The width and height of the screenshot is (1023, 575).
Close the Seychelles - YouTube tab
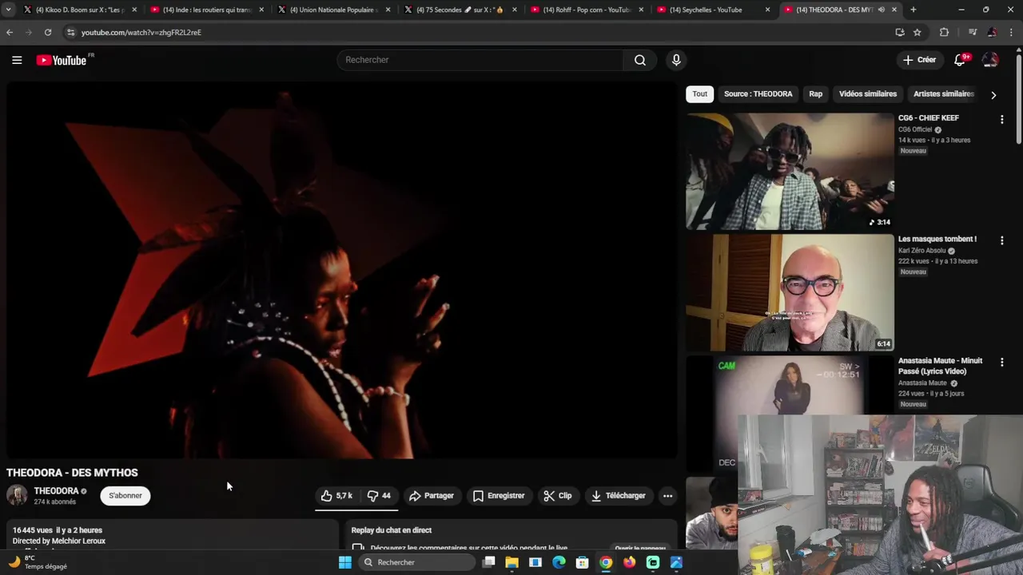point(768,10)
